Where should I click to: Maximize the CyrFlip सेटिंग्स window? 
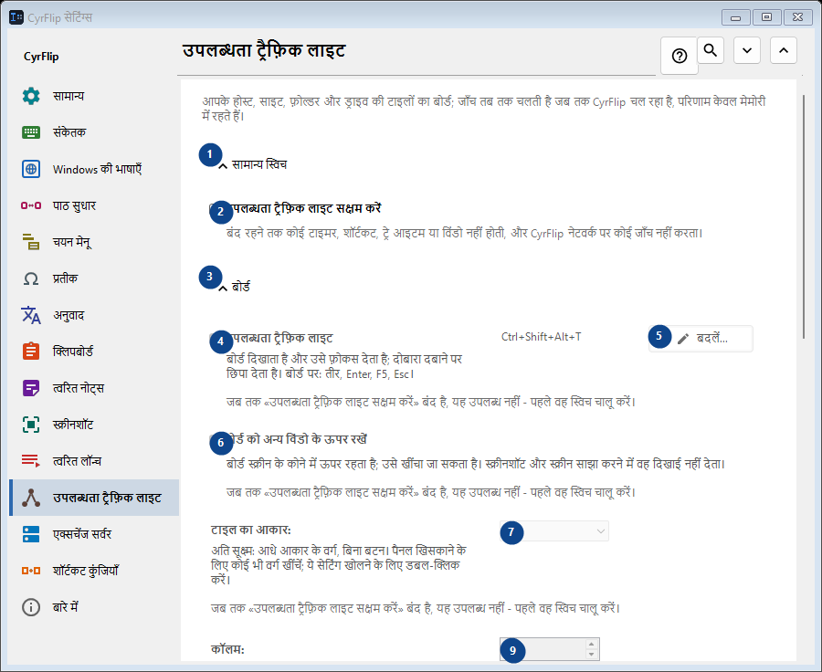coord(766,17)
